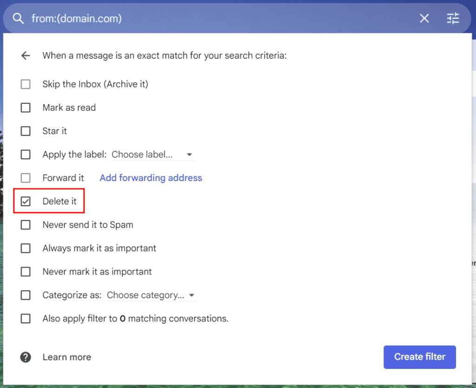Check Always mark it as important

click(26, 248)
